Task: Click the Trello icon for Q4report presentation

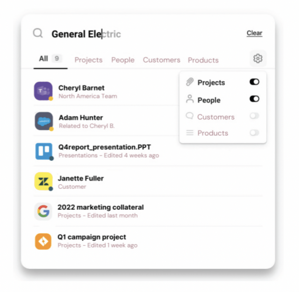Action: (44, 151)
